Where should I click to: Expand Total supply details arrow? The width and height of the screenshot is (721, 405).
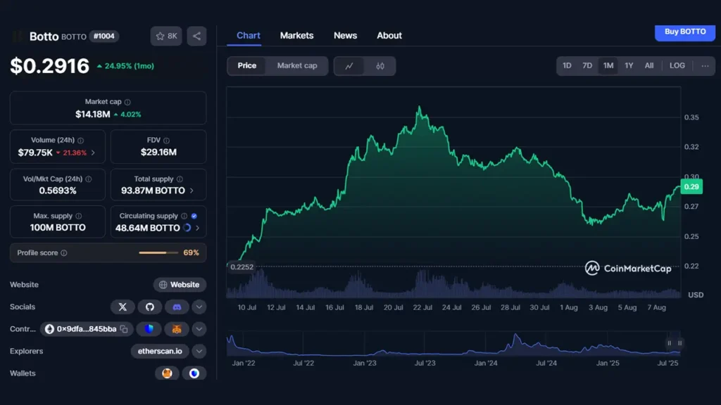(x=192, y=191)
